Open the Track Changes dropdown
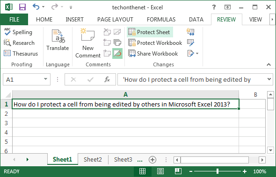 [193, 53]
